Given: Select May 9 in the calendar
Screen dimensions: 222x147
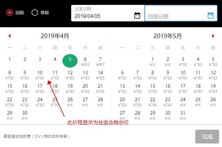Looking at the screenshot, I should coord(168,75).
